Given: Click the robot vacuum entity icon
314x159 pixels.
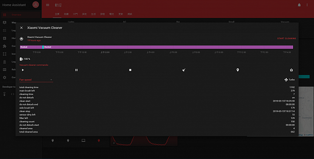Looking at the screenshot, I should click(21, 39).
